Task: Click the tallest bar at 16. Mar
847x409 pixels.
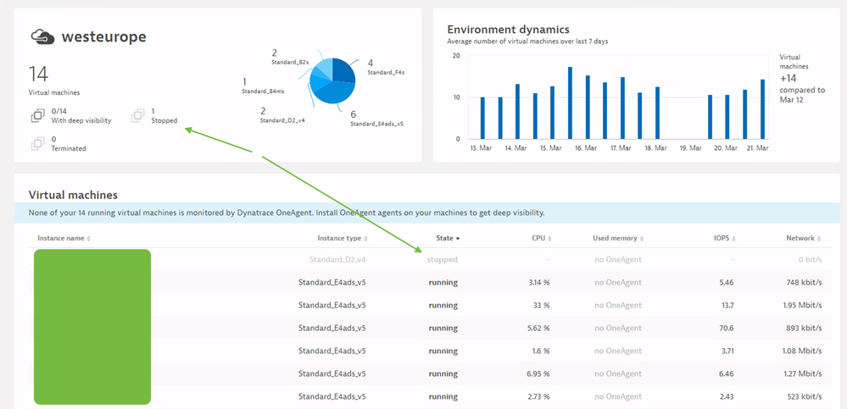Action: tap(570, 102)
